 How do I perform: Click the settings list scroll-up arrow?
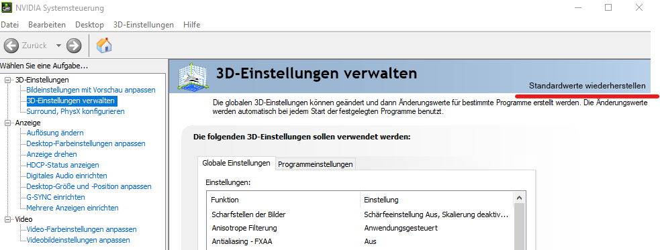click(x=520, y=198)
